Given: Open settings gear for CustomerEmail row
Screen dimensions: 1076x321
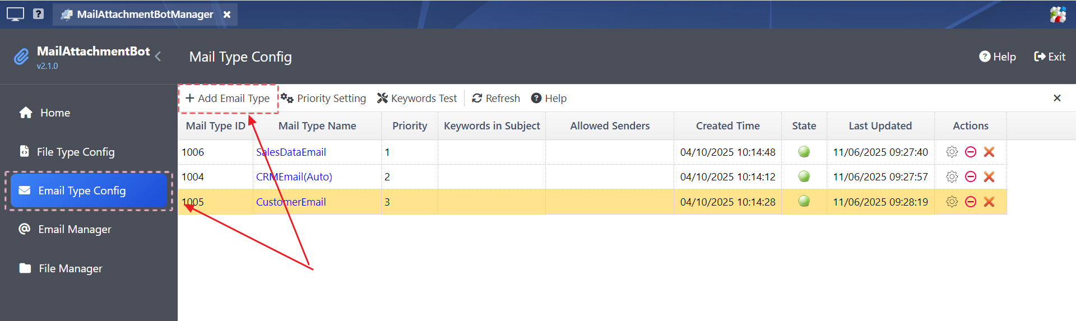Looking at the screenshot, I should pyautogui.click(x=952, y=202).
